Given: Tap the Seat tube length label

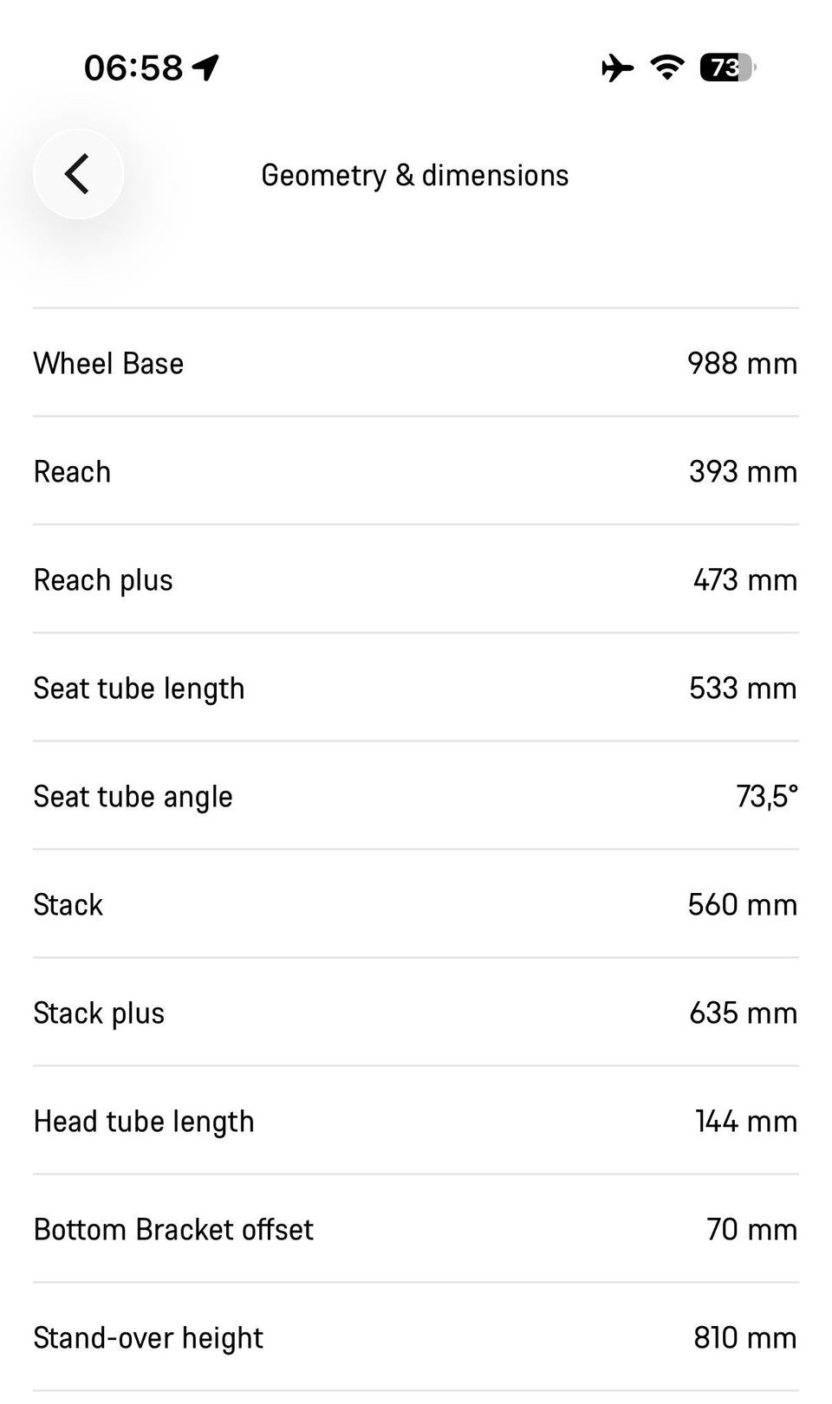Looking at the screenshot, I should (x=139, y=688).
